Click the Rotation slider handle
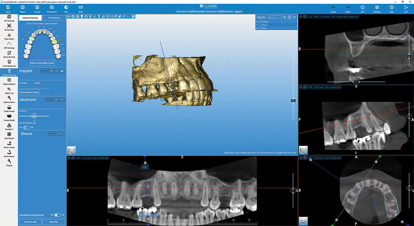The width and height of the screenshot is (414, 226). point(34,116)
